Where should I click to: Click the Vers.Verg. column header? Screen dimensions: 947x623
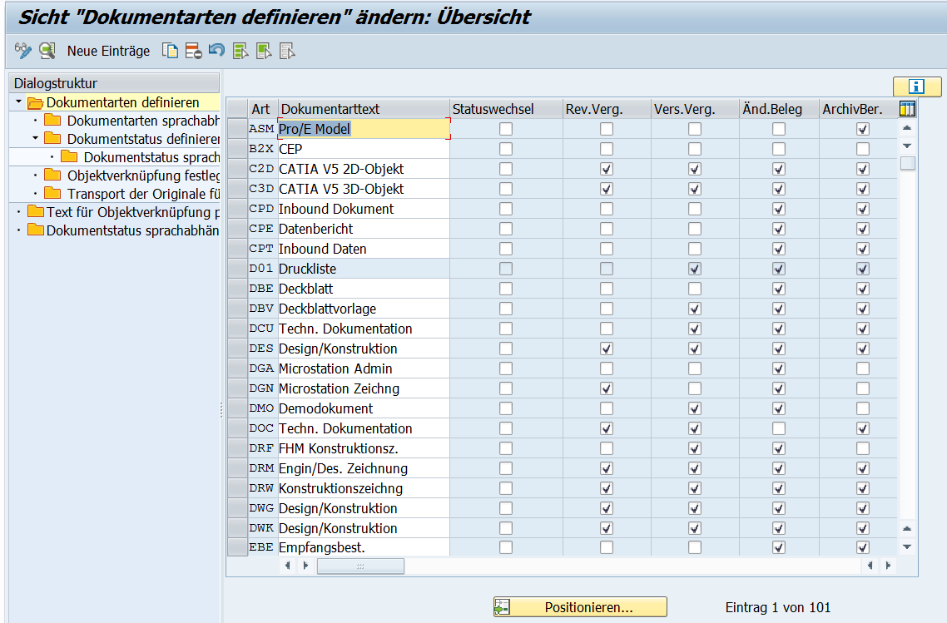click(695, 109)
